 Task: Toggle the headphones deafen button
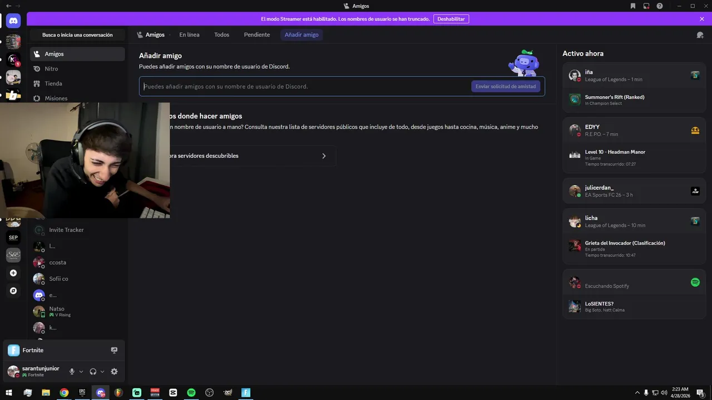[x=93, y=372]
